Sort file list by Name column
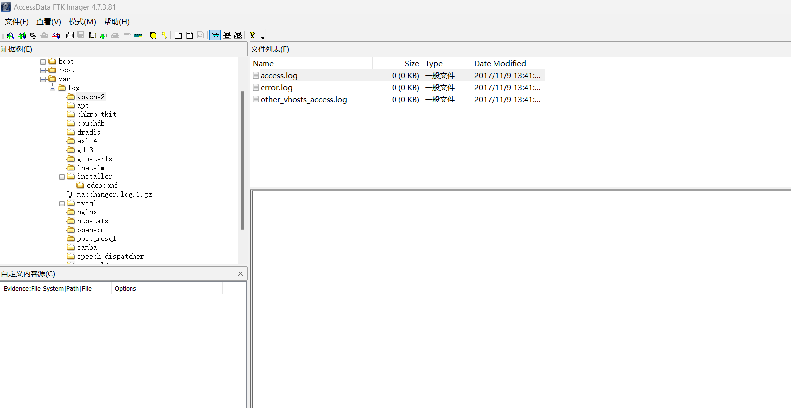Viewport: 791px width, 408px height. (x=311, y=63)
